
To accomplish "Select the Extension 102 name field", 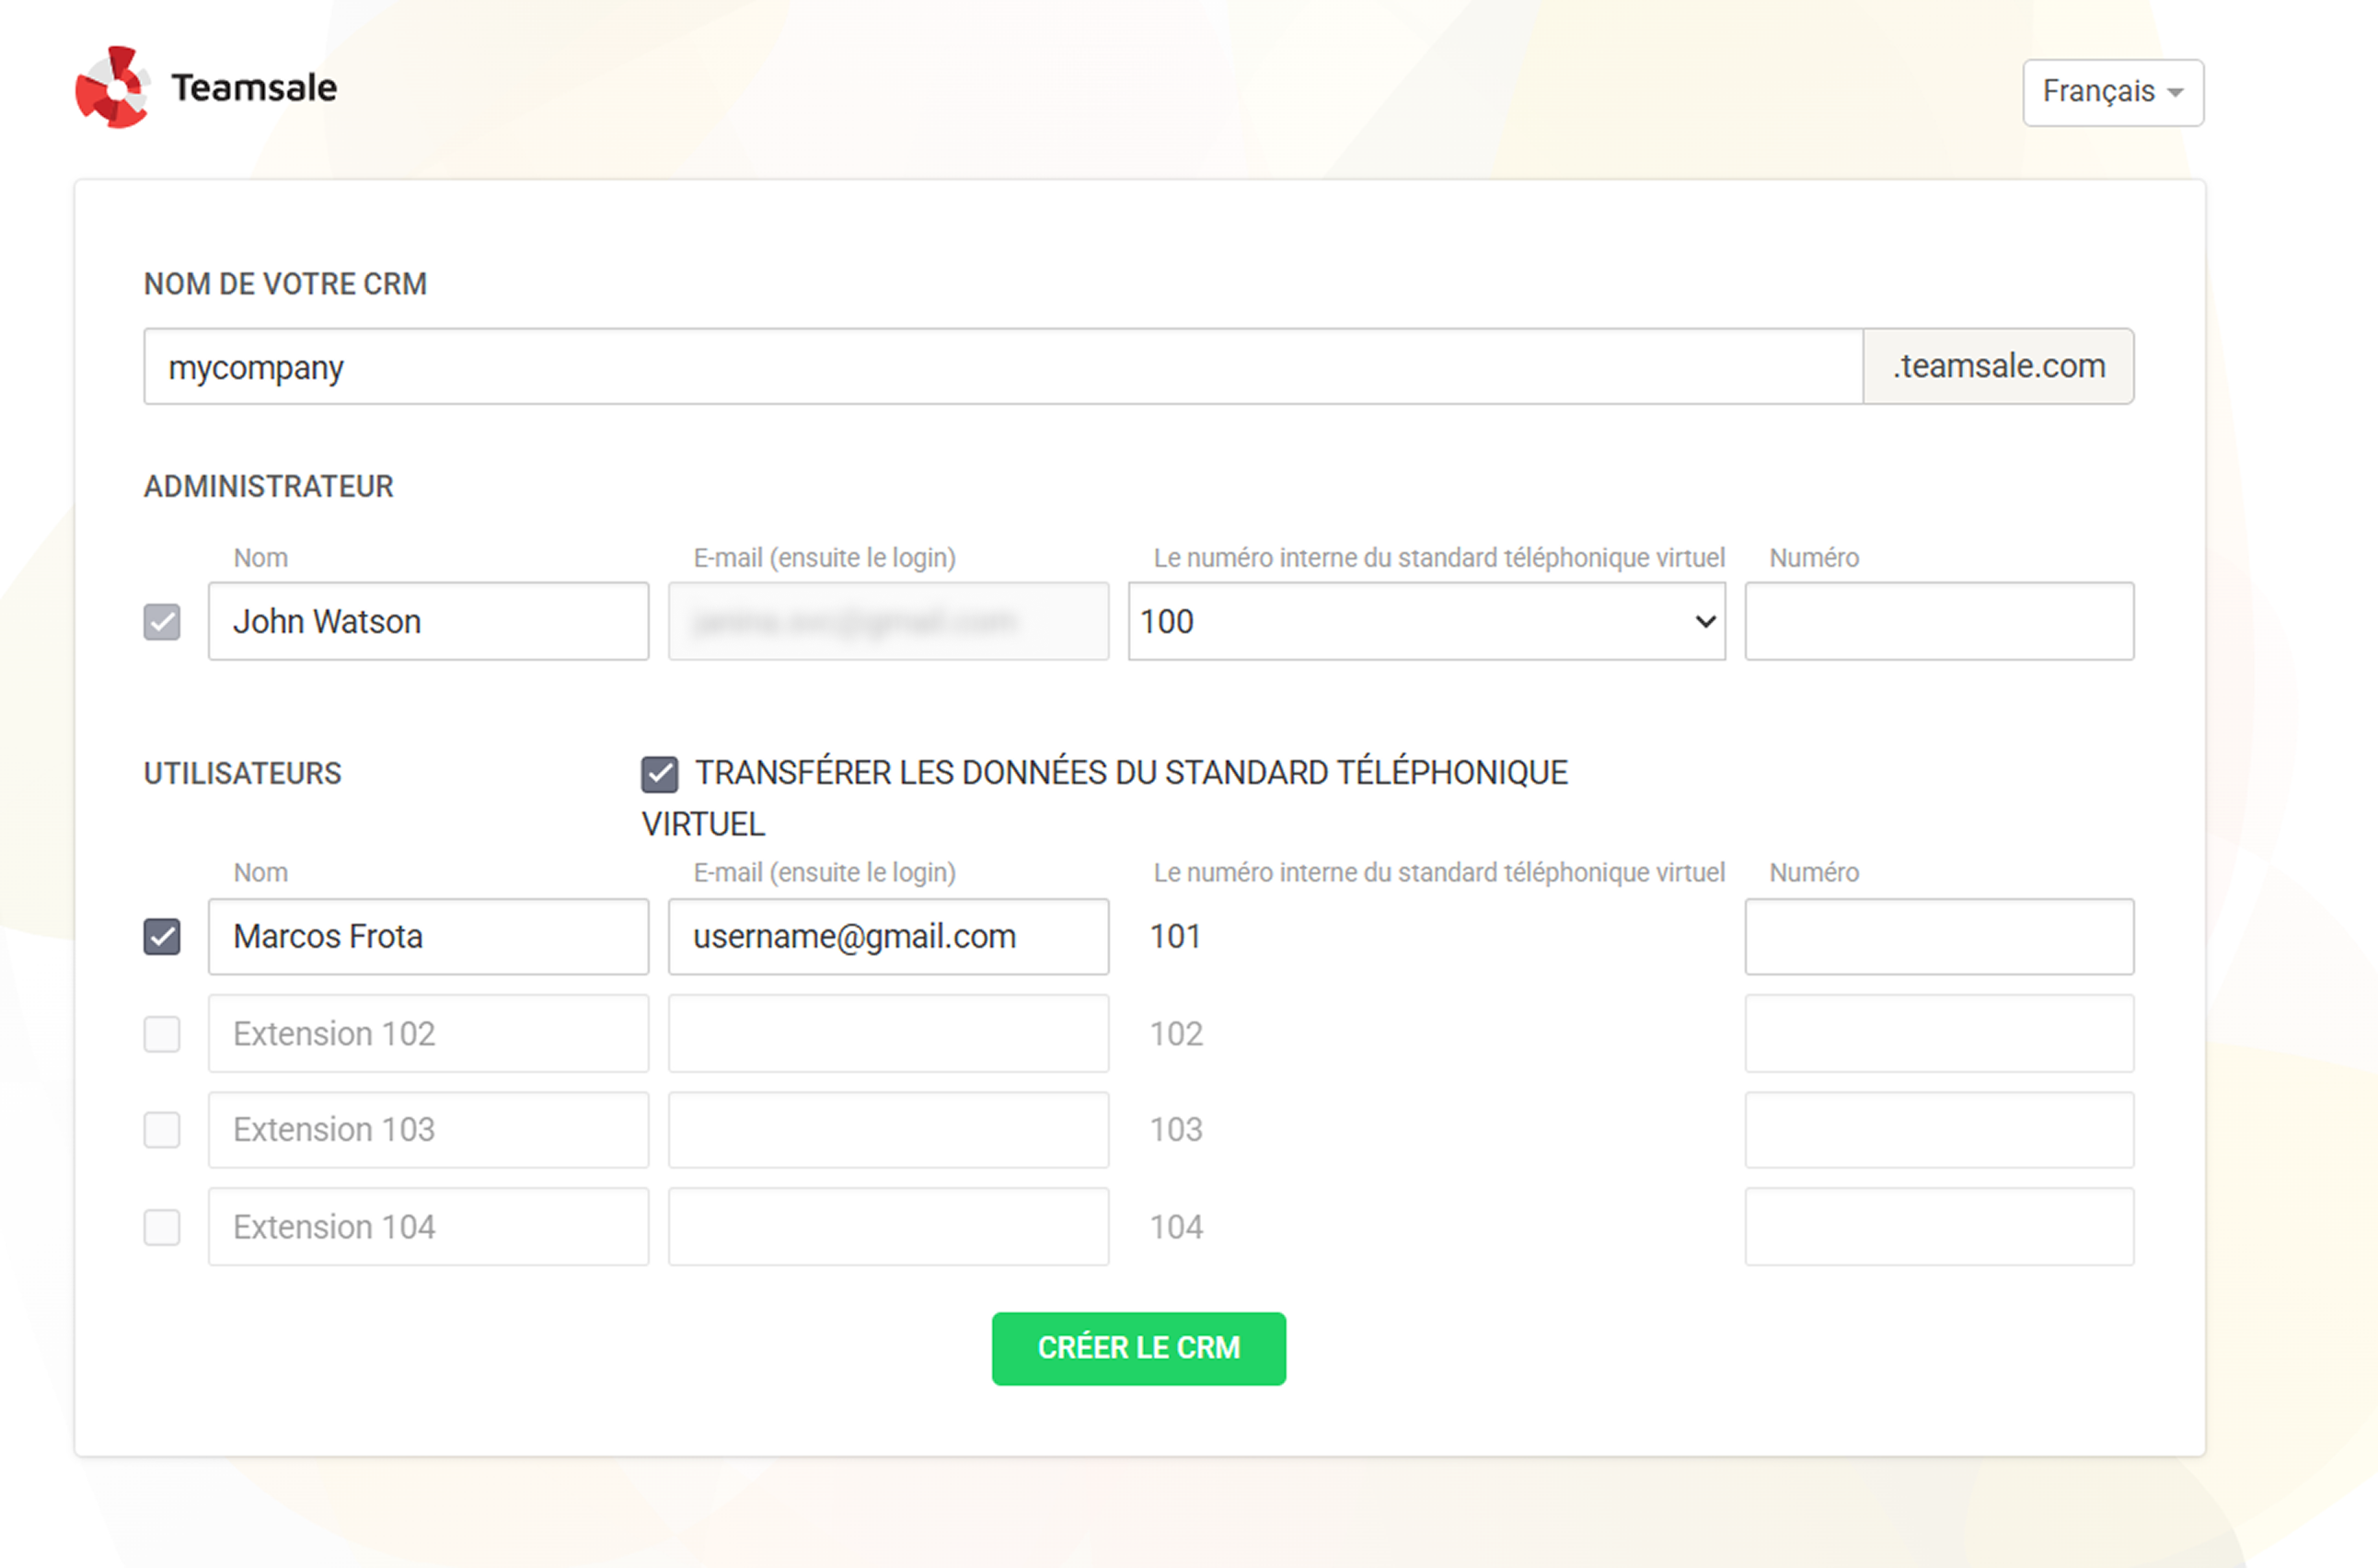I will (428, 1034).
